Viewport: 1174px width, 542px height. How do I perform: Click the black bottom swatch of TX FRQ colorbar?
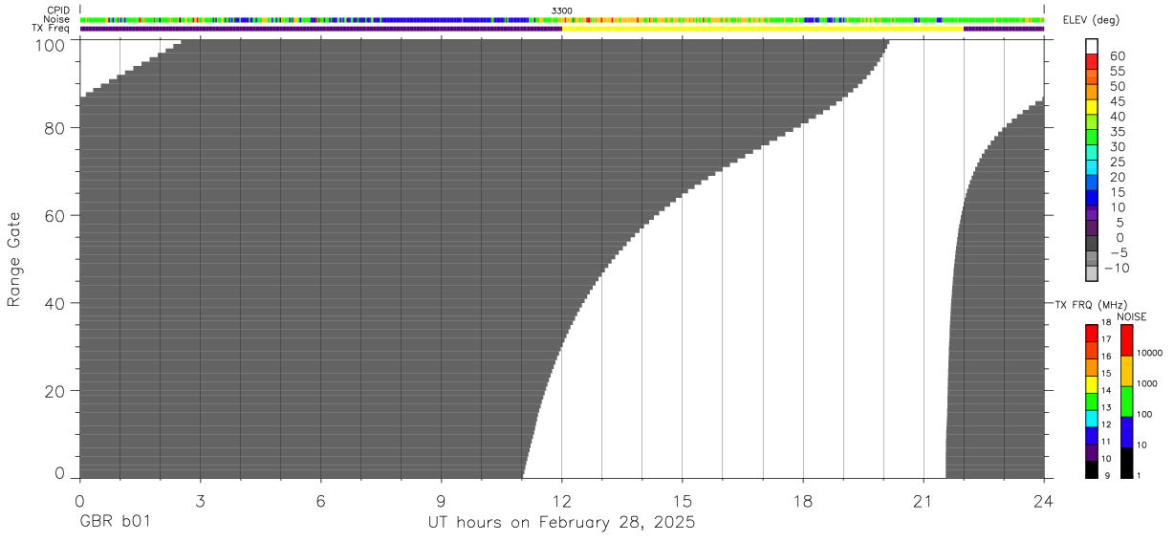pos(1092,469)
